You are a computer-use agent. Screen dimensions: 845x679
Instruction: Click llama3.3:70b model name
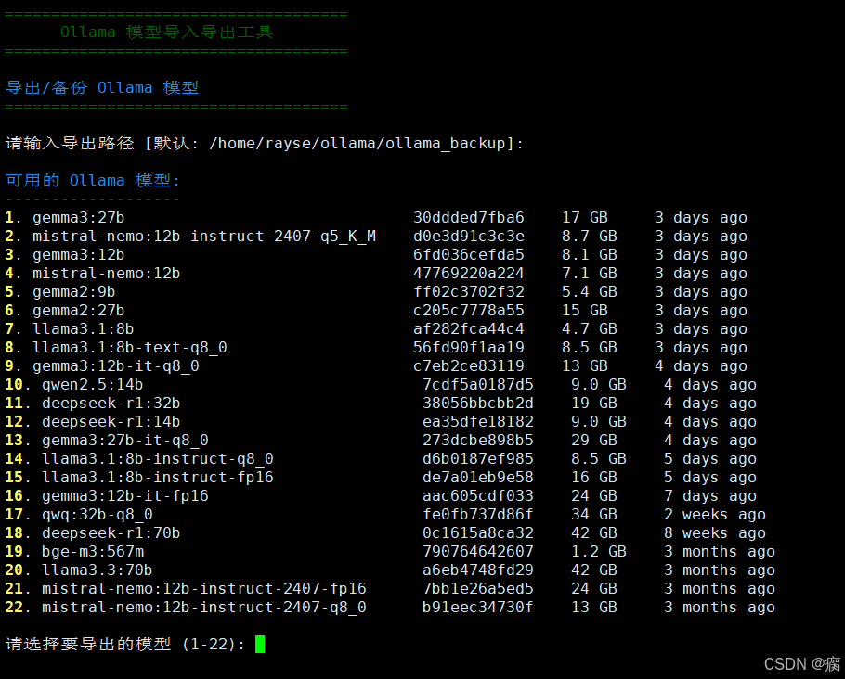point(97,570)
